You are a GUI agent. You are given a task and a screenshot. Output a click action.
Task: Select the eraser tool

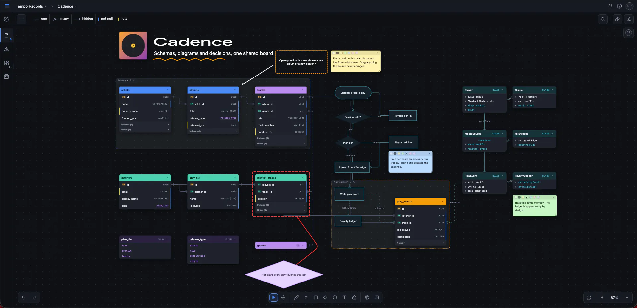click(354, 297)
